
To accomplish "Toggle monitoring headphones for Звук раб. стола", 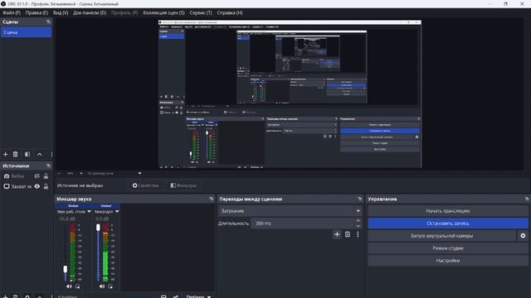I will (x=77, y=286).
